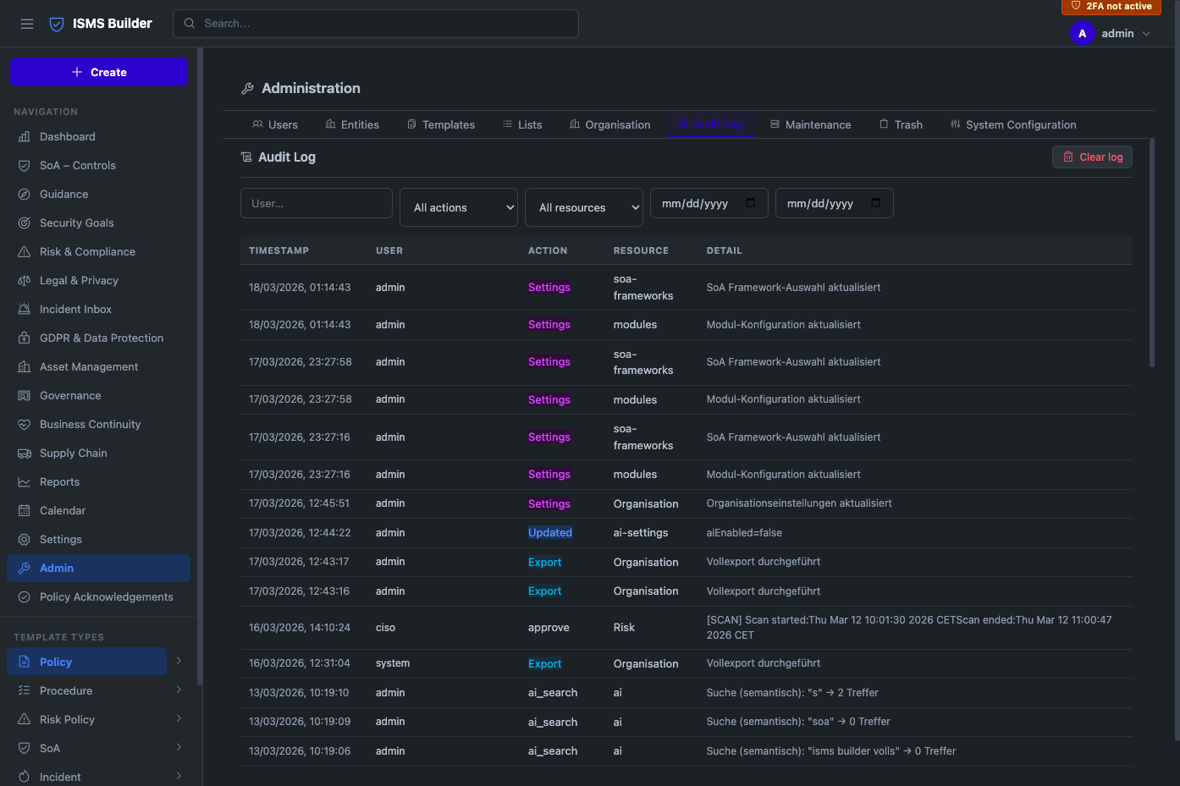The image size is (1180, 786).
Task: Expand the admin user menu chevron
Action: (x=1146, y=34)
